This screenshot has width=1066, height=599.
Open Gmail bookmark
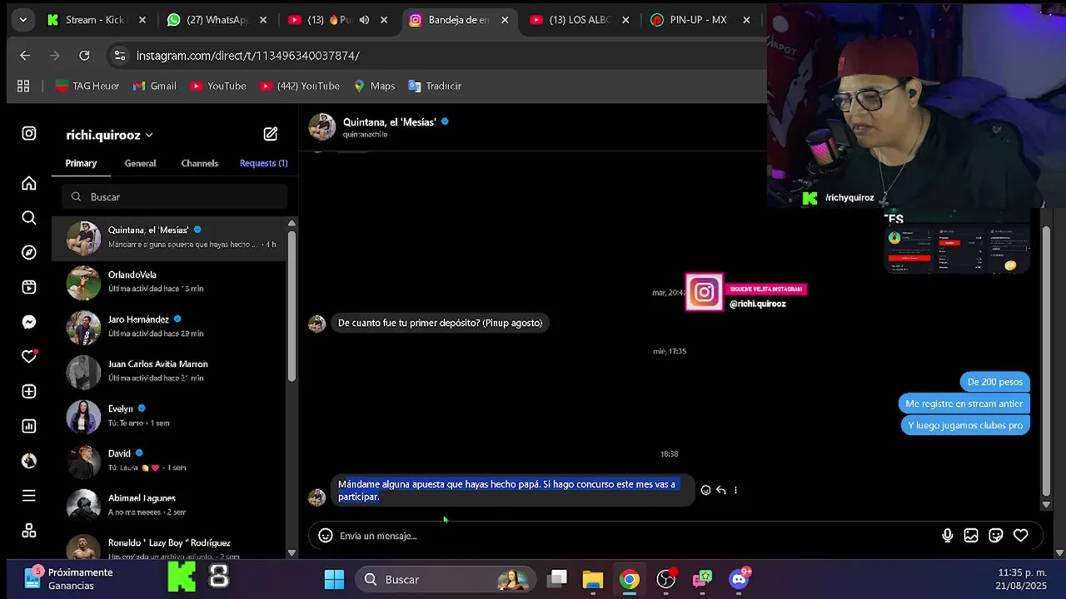click(x=155, y=86)
